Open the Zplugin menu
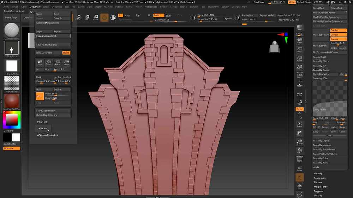Viewport: 353px width, 198px height. 225,7
